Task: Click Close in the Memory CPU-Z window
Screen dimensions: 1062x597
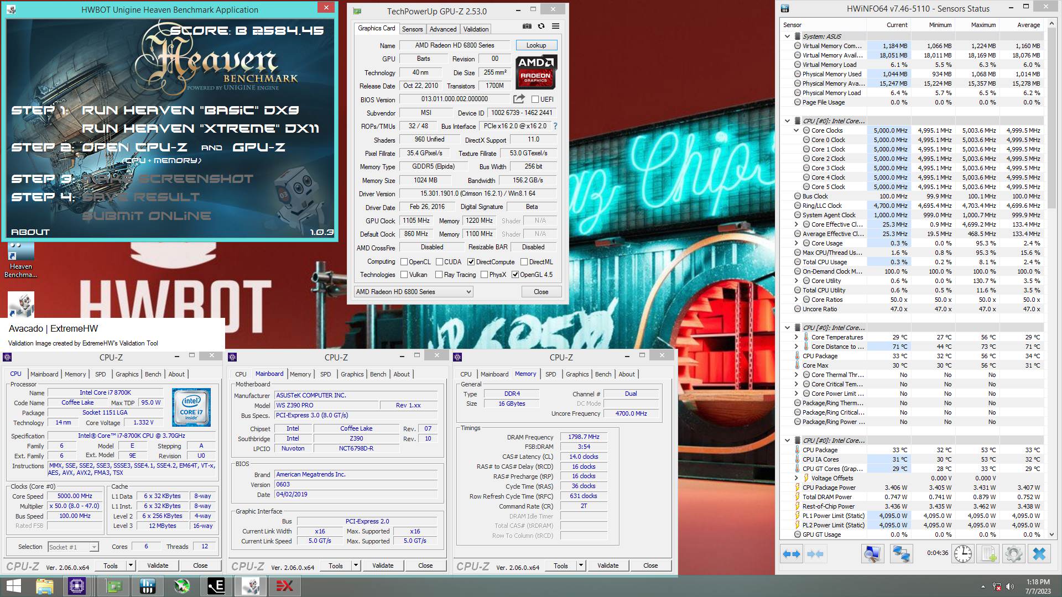Action: [x=650, y=565]
